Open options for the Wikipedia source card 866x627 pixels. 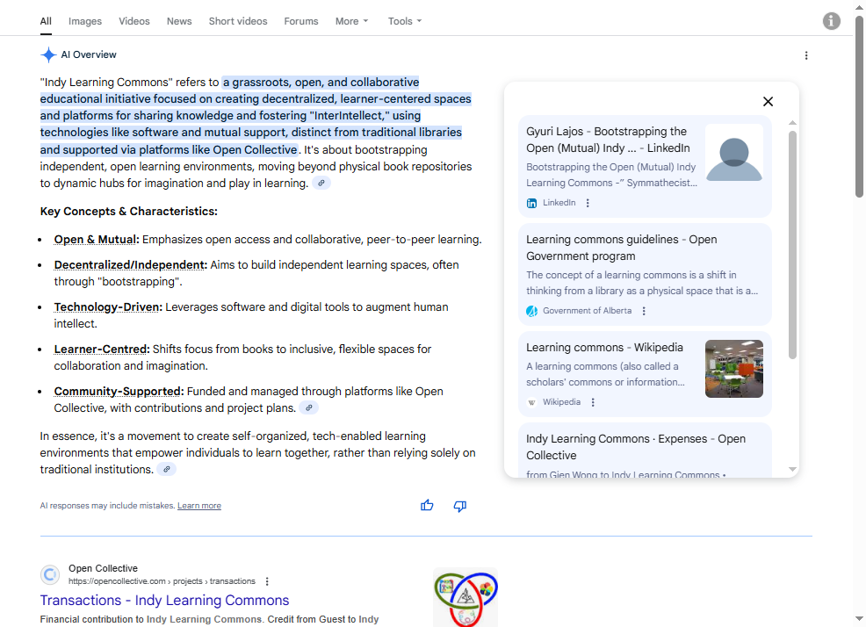[593, 402]
